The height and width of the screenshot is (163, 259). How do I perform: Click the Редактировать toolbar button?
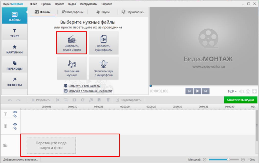tap(128, 100)
